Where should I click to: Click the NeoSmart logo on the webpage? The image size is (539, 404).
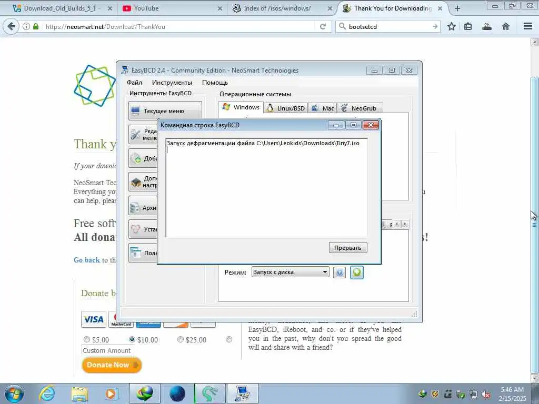(x=95, y=86)
